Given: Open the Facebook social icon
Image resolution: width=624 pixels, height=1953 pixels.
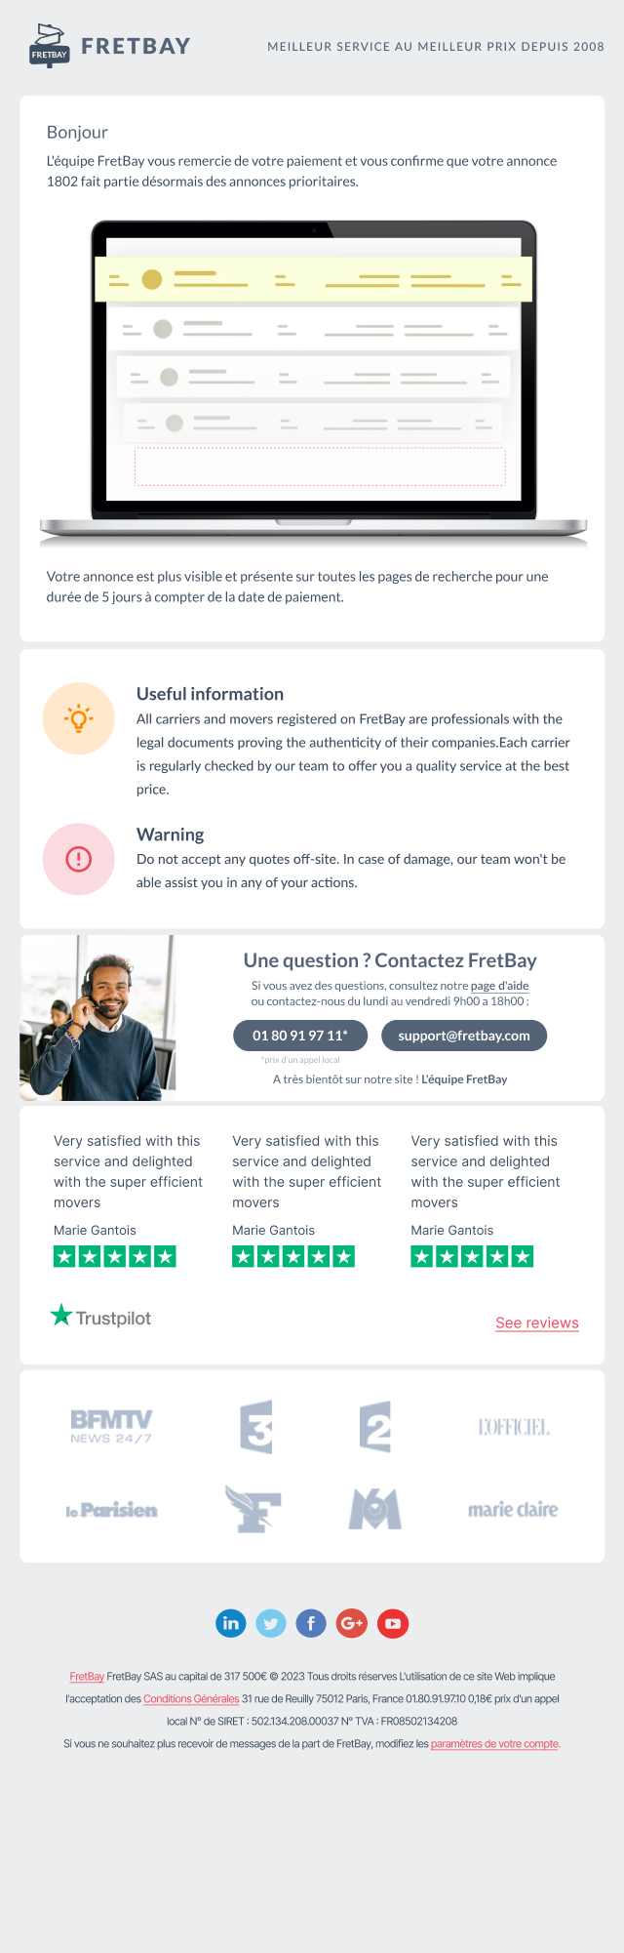Looking at the screenshot, I should pyautogui.click(x=311, y=1623).
